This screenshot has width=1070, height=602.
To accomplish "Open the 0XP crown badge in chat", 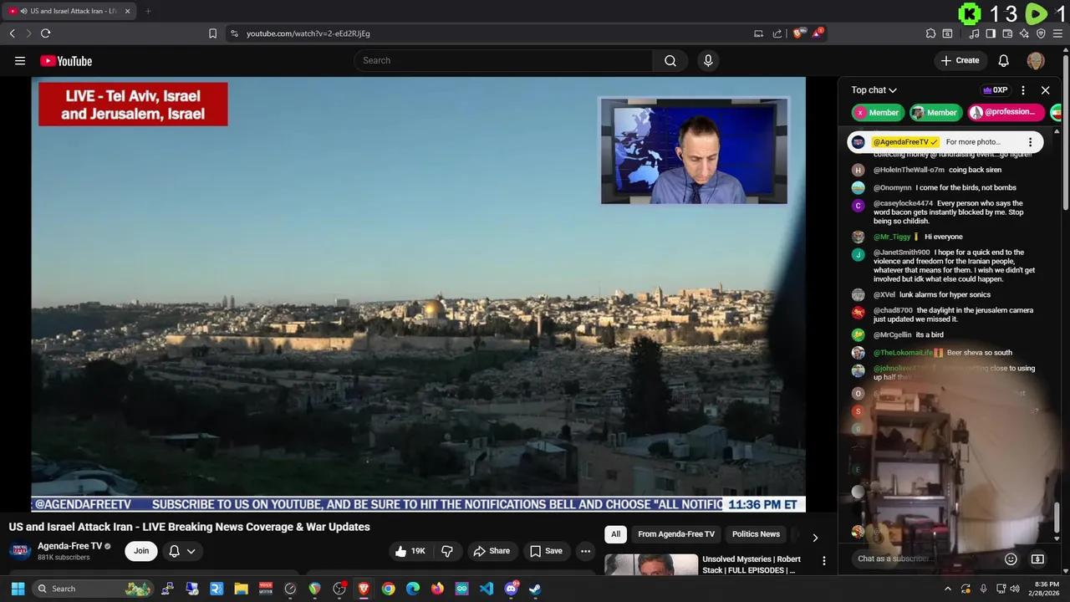I will click(995, 90).
